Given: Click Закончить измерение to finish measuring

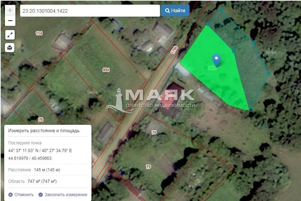Looking at the screenshot, I should [x=66, y=195].
